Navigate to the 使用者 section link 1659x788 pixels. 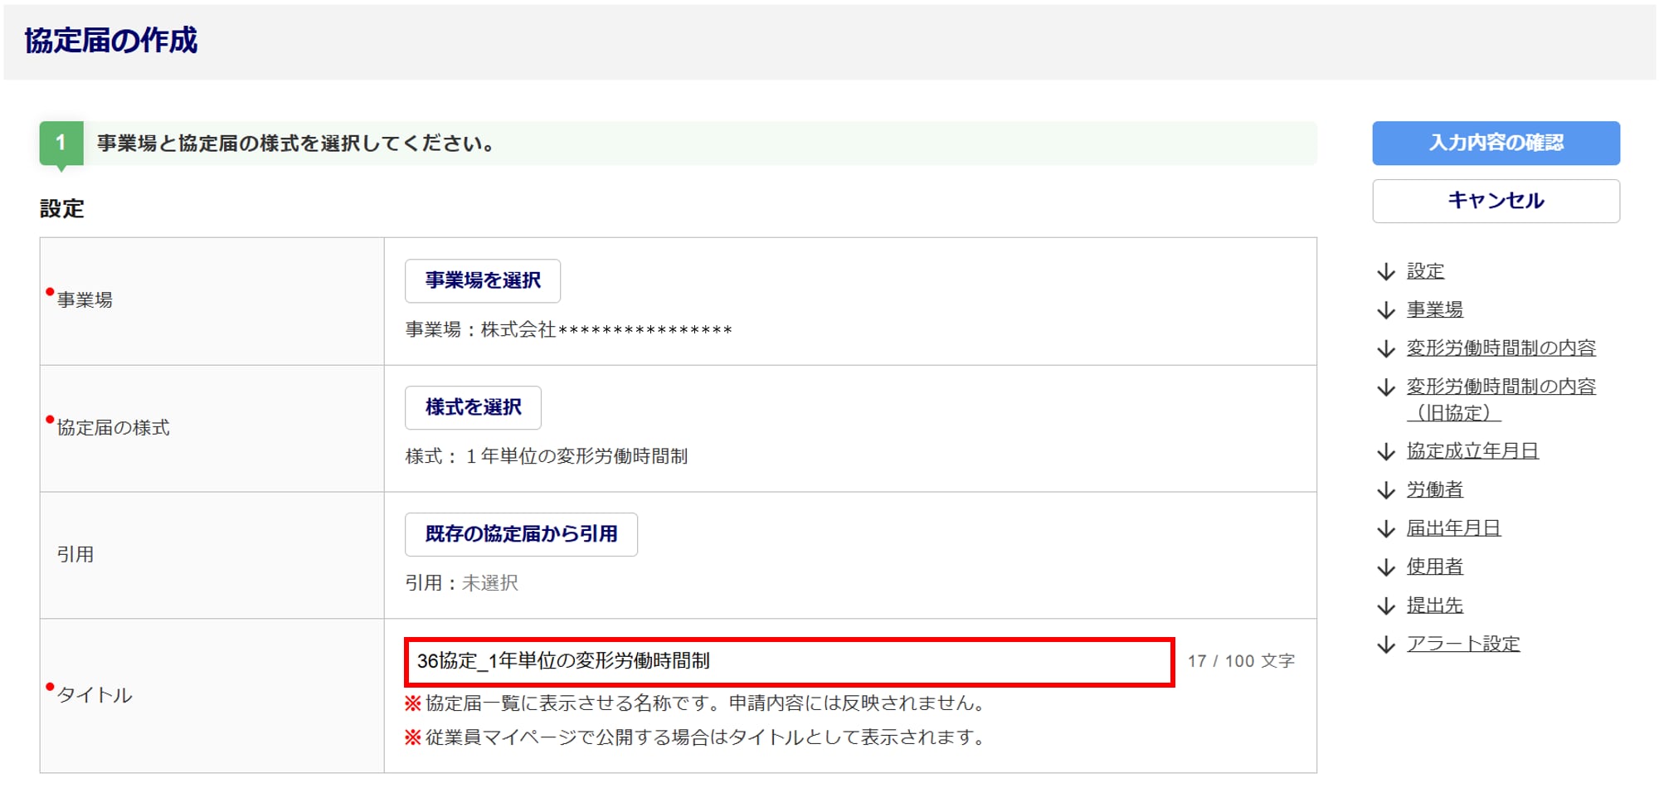tap(1434, 567)
